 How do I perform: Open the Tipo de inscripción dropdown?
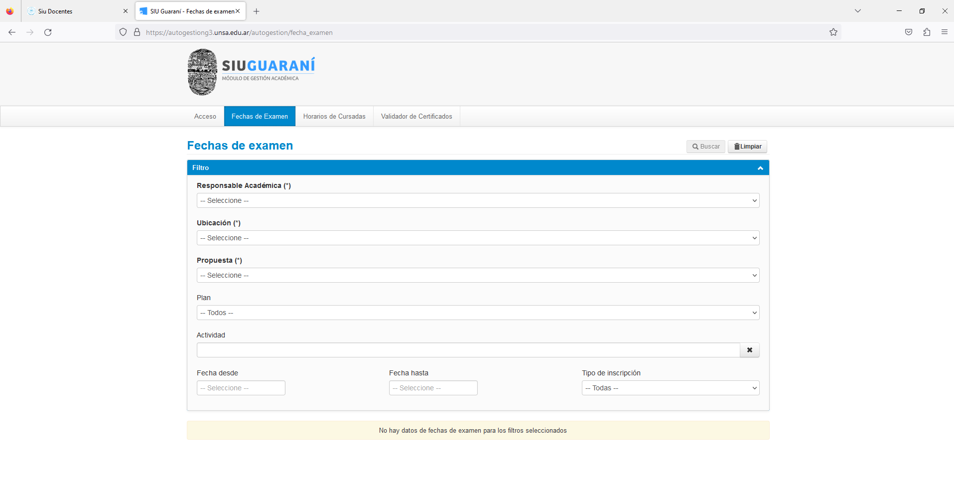pos(671,388)
